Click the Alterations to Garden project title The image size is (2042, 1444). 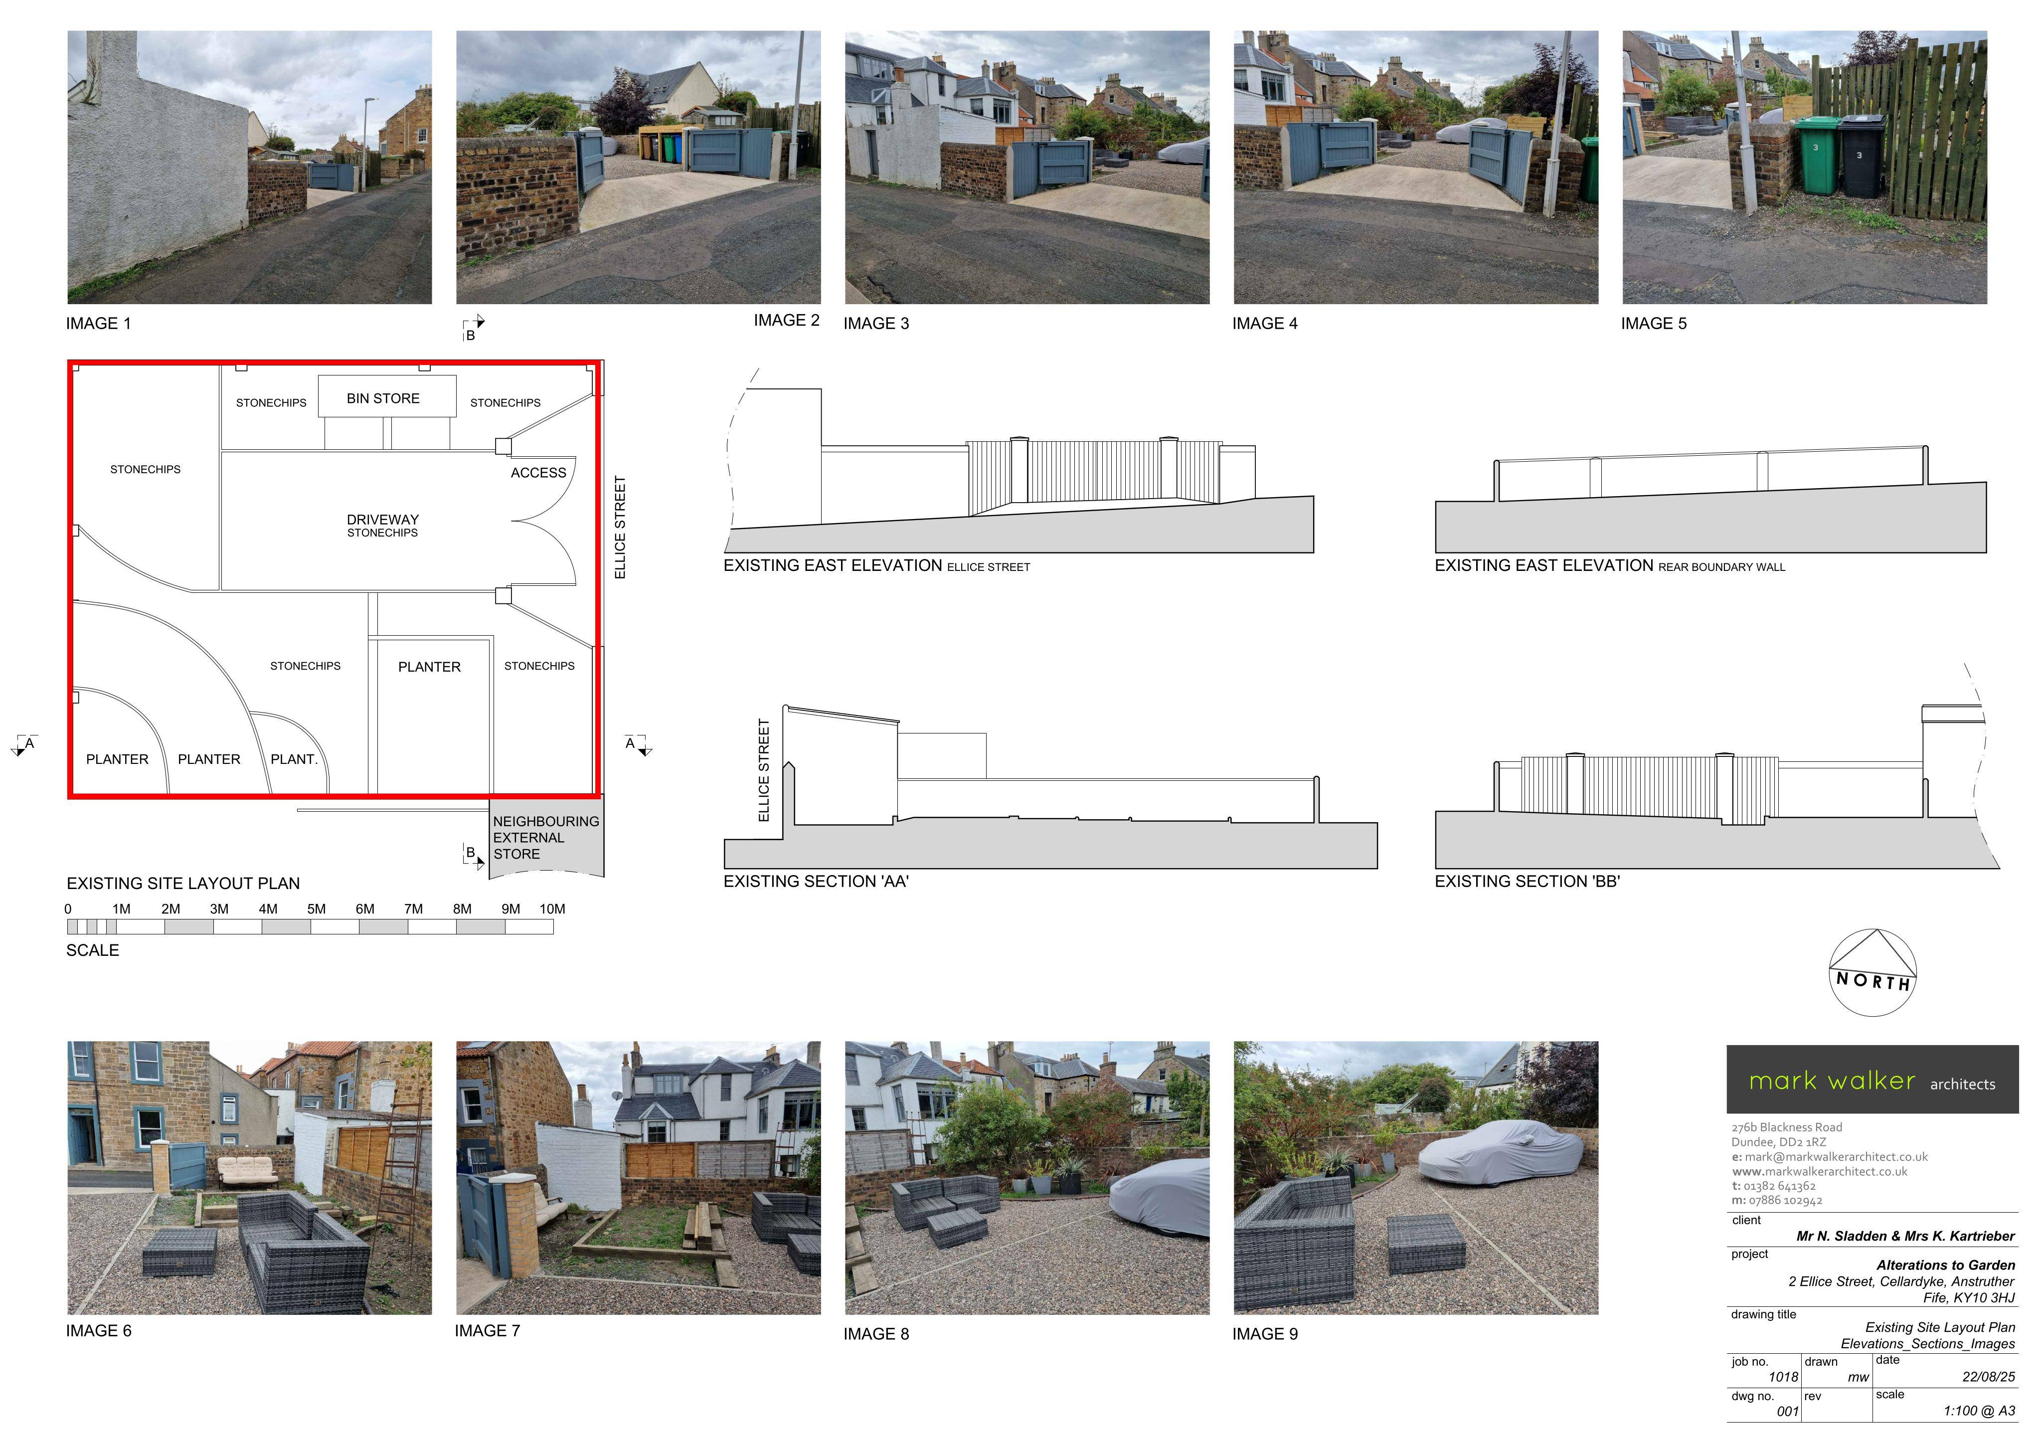point(1946,1265)
